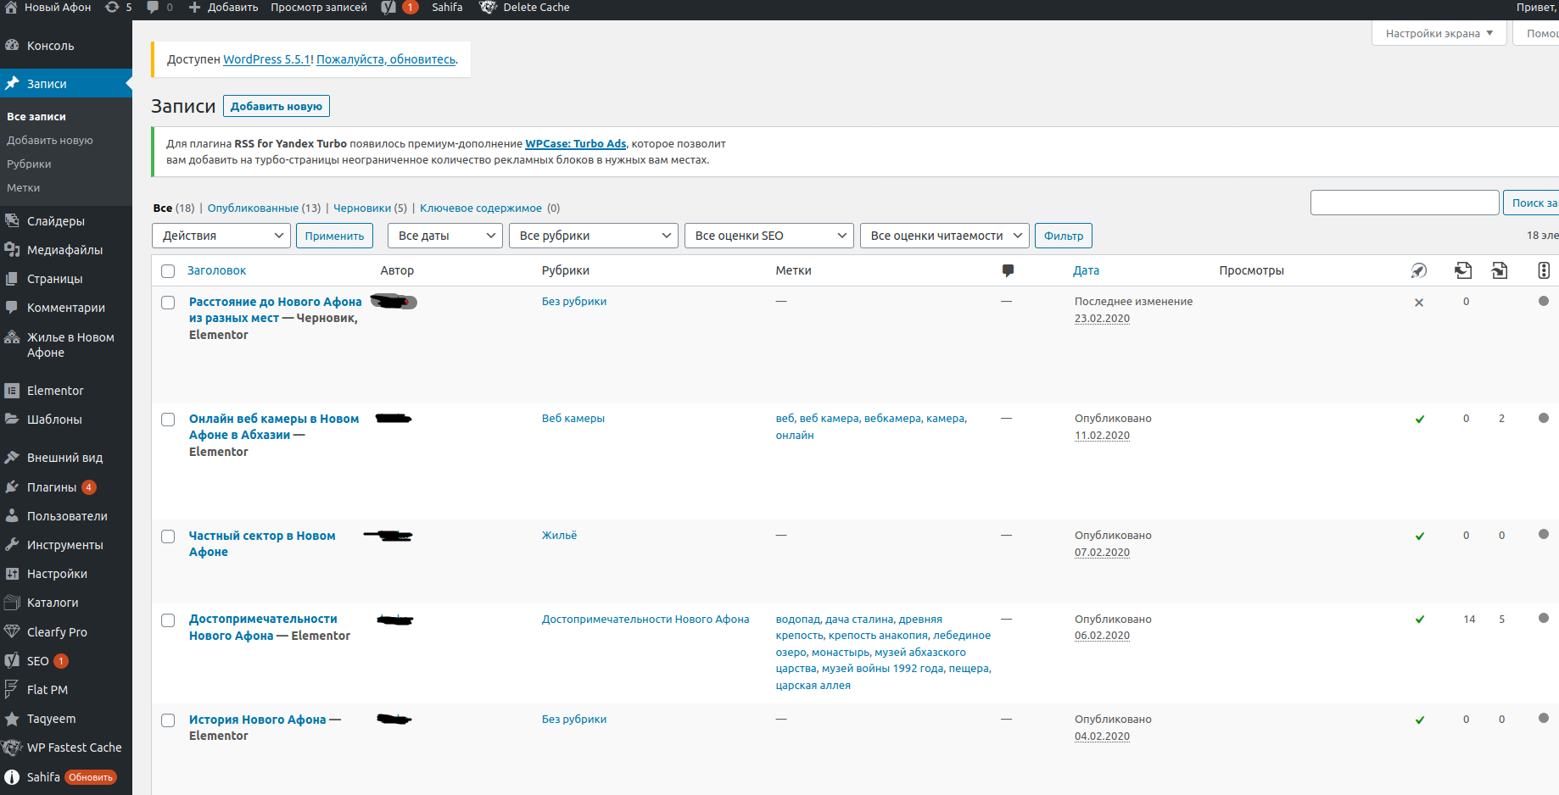Screen dimensions: 1559x795
Task: Switch to 'Черновики' filter tab
Action: [x=362, y=208]
